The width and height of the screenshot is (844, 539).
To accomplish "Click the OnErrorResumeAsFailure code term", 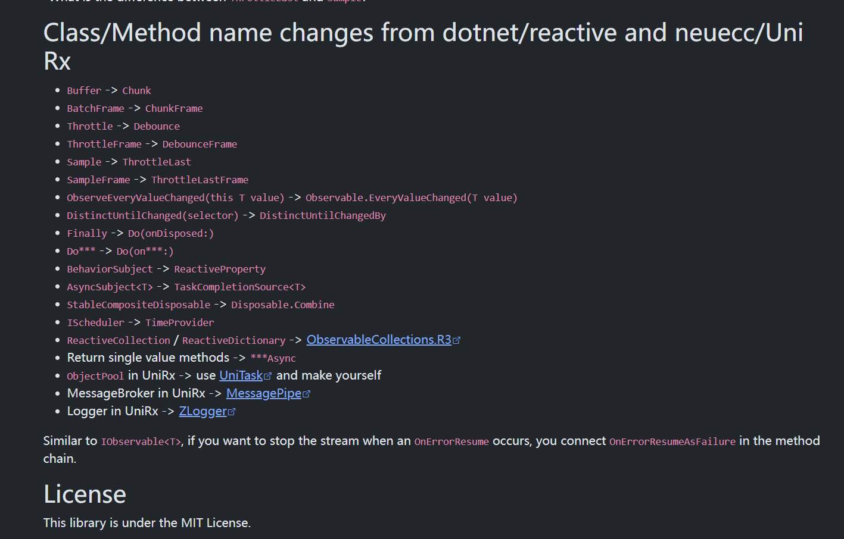I will tap(672, 441).
